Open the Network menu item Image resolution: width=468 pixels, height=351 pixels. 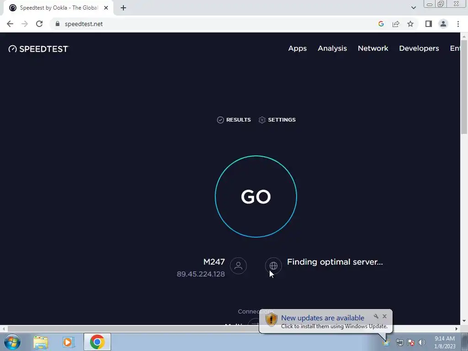click(373, 48)
